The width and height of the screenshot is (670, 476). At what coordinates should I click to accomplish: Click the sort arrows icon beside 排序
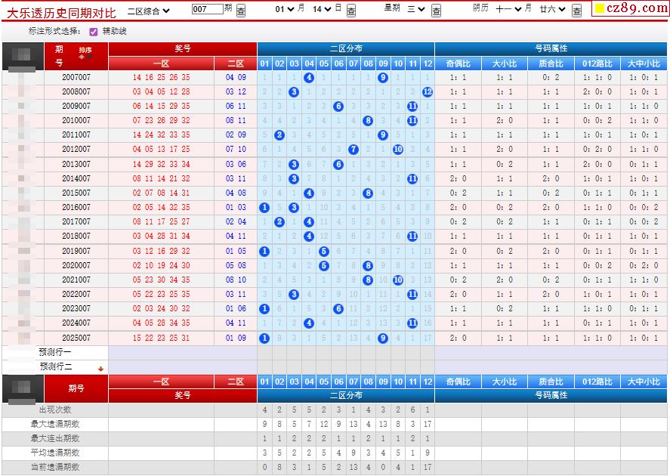85,56
